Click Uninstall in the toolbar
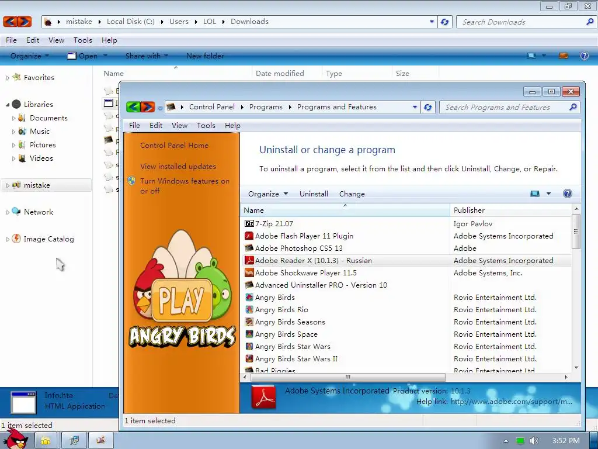This screenshot has height=449, width=598. click(x=314, y=194)
